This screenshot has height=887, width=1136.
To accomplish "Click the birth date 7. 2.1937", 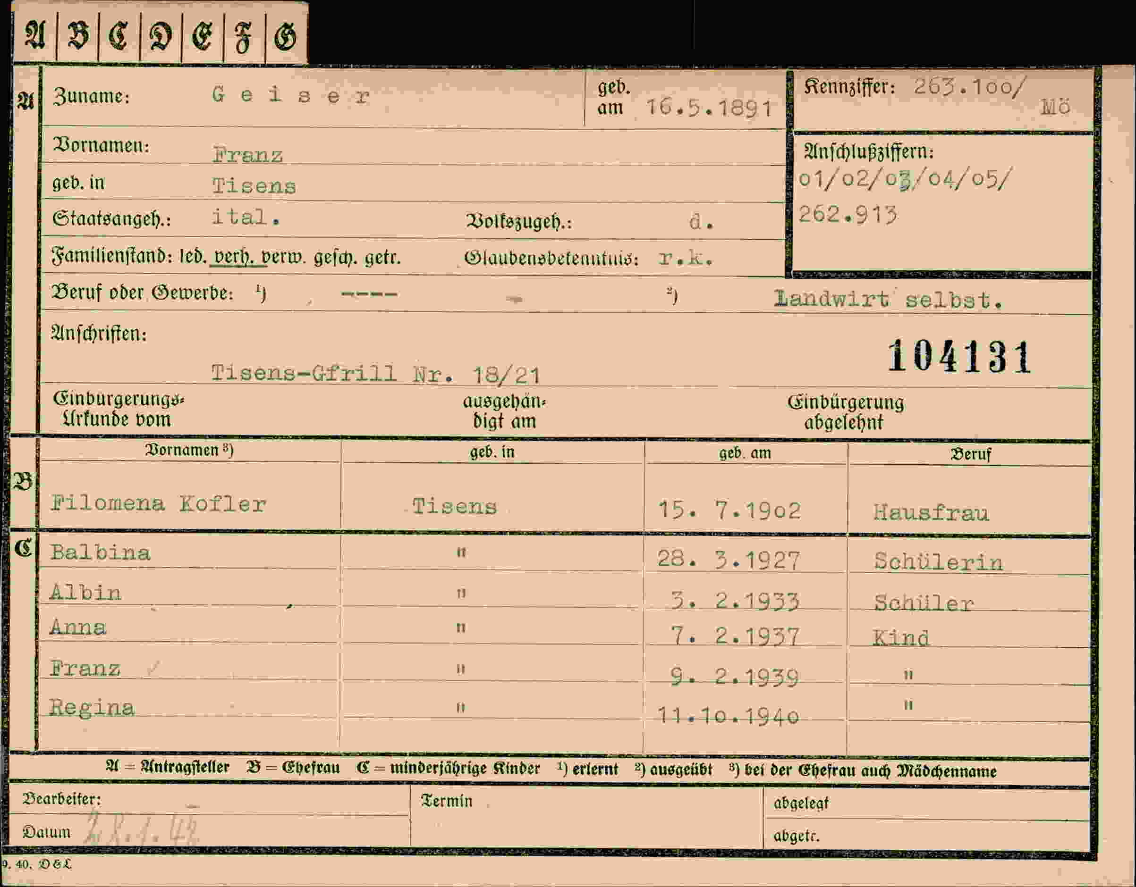I will [735, 636].
